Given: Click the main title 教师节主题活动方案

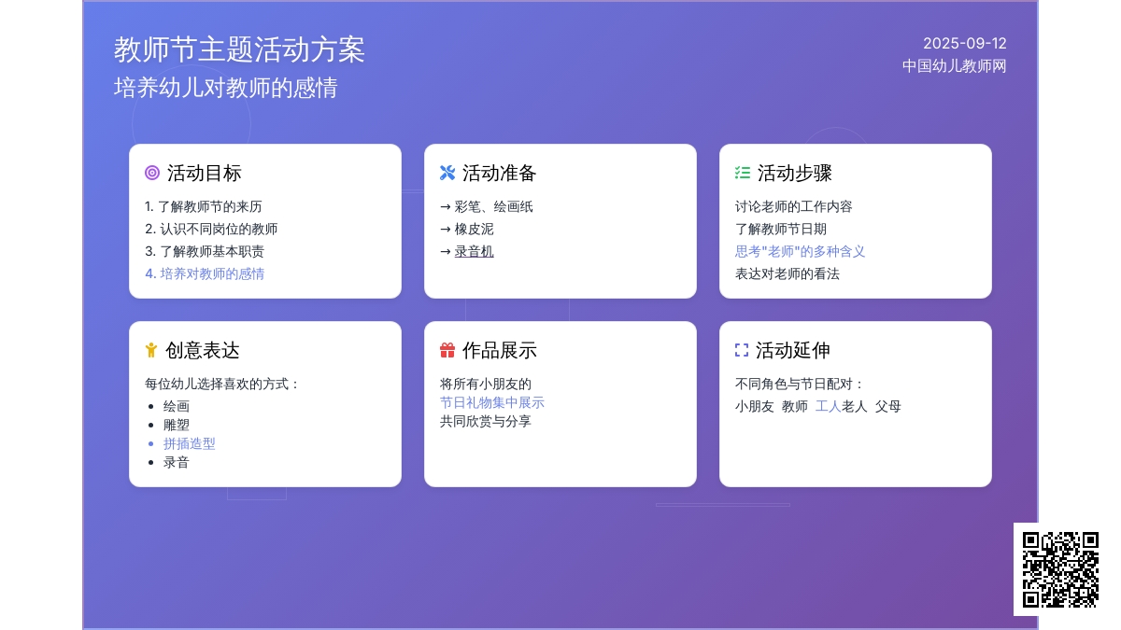Looking at the screenshot, I should click(x=239, y=49).
